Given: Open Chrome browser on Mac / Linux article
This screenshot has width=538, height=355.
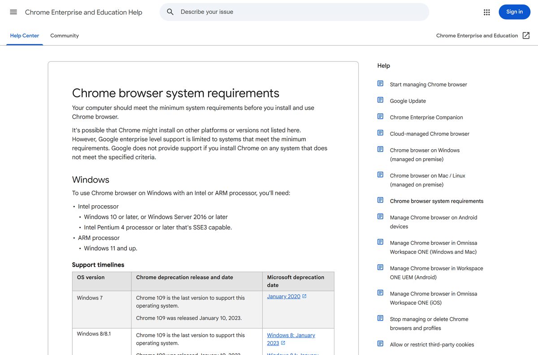Looking at the screenshot, I should 428,180.
